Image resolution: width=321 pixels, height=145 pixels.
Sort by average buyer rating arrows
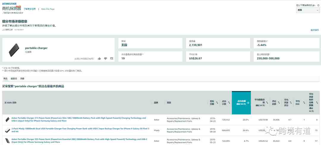(291, 103)
